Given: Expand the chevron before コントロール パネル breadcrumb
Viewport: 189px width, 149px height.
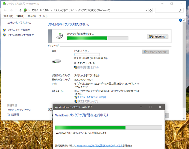Looking at the screenshot, I should 29,10.
